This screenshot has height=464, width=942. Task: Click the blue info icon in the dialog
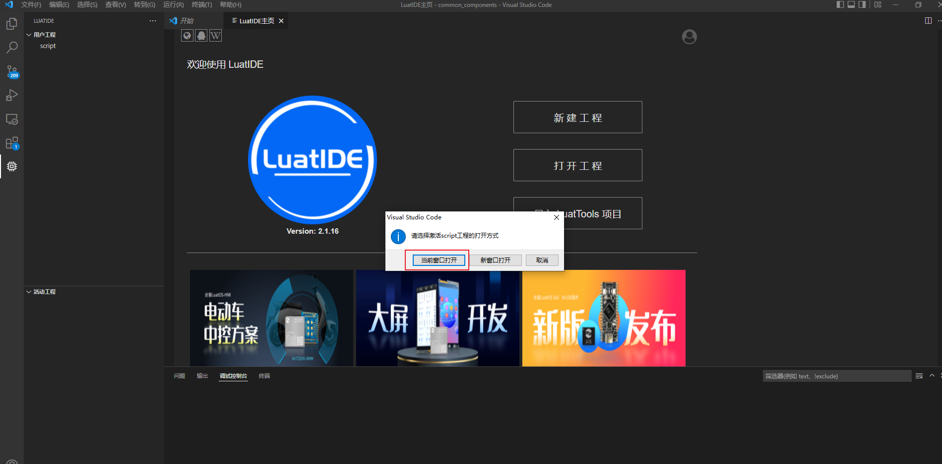pyautogui.click(x=398, y=236)
